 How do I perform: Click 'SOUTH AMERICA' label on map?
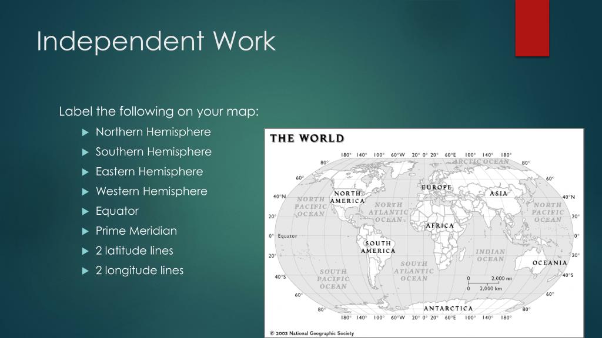(378, 247)
